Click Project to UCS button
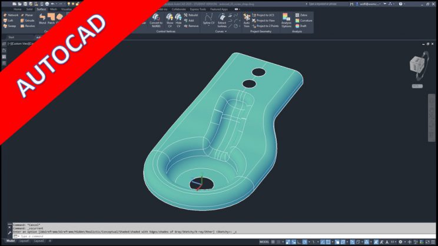Image resolution: width=438 pixels, height=246 pixels. pyautogui.click(x=263, y=15)
